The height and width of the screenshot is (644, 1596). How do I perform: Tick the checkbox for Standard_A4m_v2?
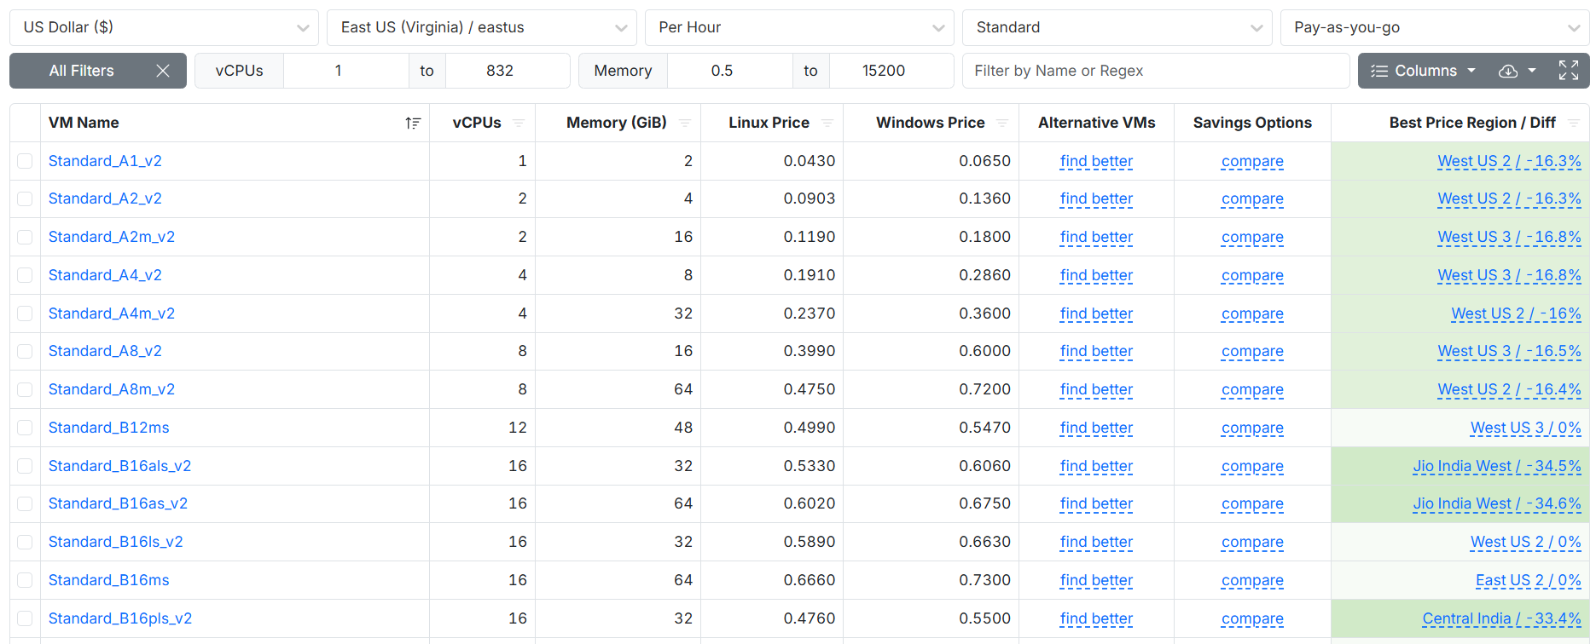click(25, 313)
